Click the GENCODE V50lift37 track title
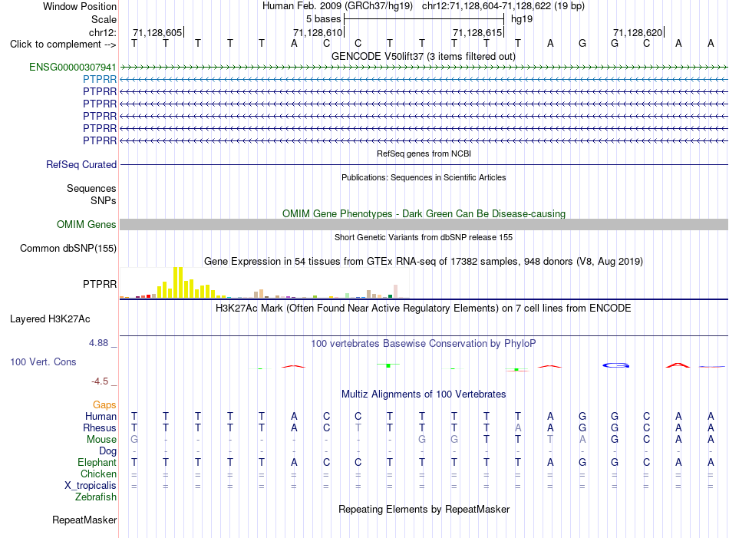 (424, 56)
